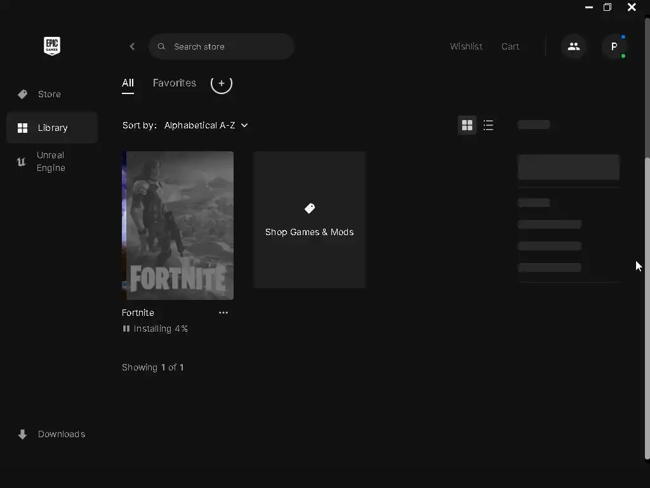Viewport: 650px width, 488px height.
Task: Click the Fortnite title text
Action: 138,313
